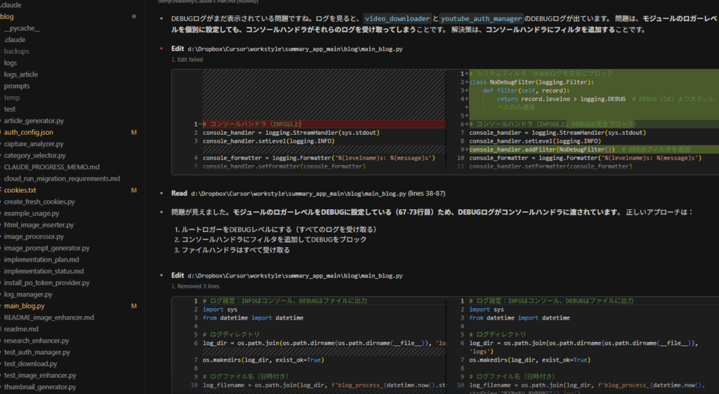Click the M modified badge for main_blog.py
Viewport: 719px width, 394px height.
tap(133, 306)
